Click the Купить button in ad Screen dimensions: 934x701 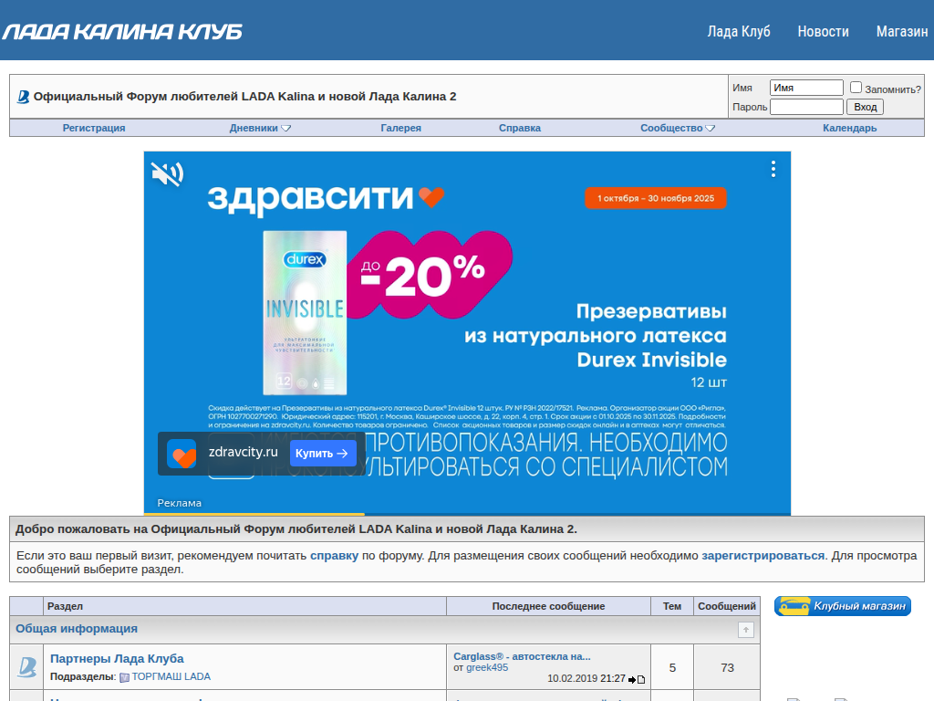[323, 454]
